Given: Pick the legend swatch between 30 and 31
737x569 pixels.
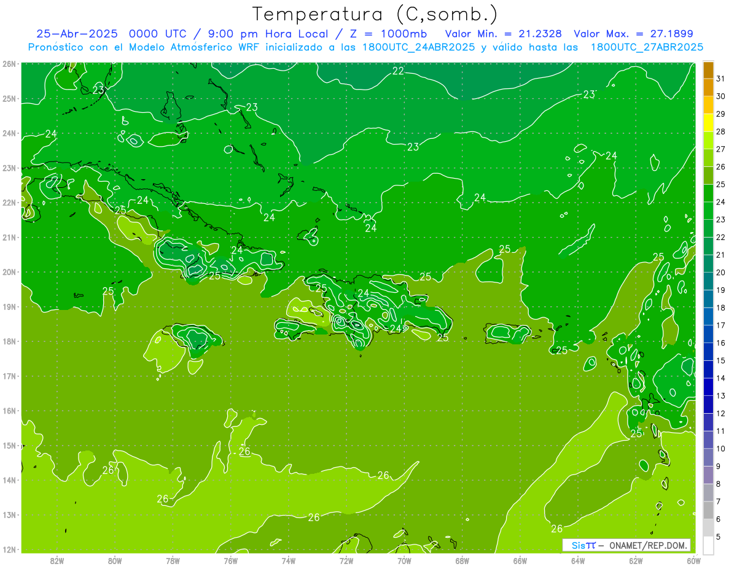Looking at the screenshot, I should 708,87.
